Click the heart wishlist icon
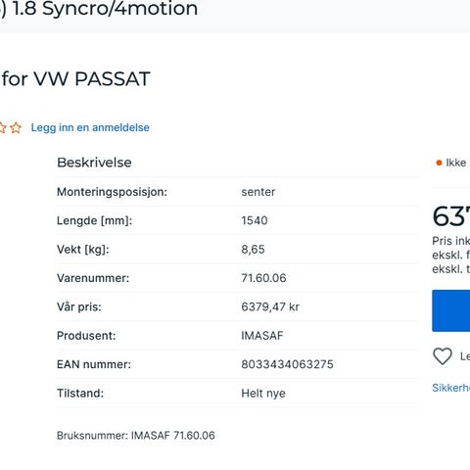The width and height of the screenshot is (470, 470). click(x=443, y=356)
